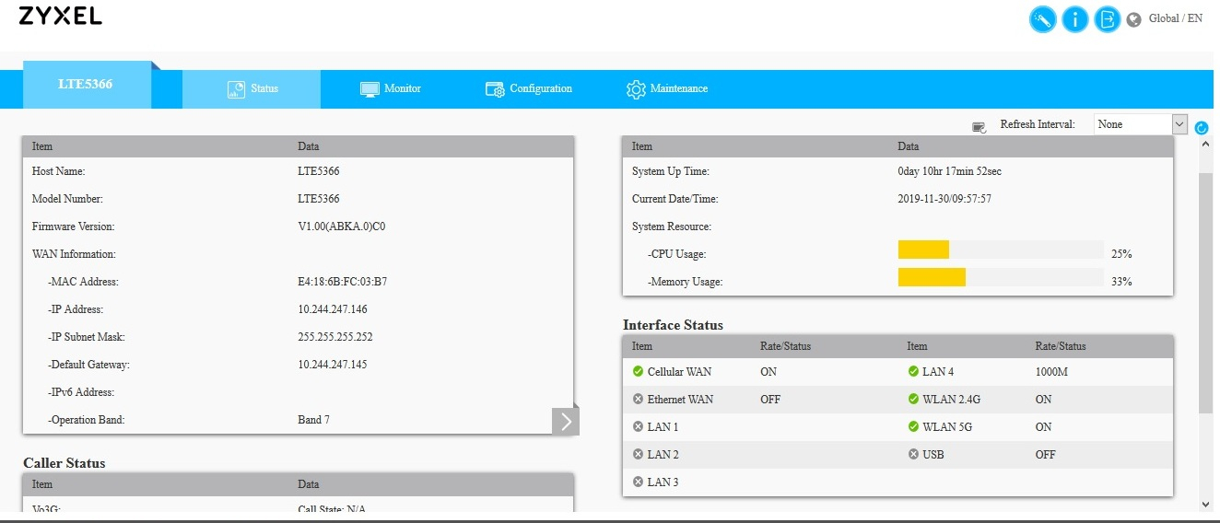
Task: Click the CPU Usage progress bar
Action: 1001,250
